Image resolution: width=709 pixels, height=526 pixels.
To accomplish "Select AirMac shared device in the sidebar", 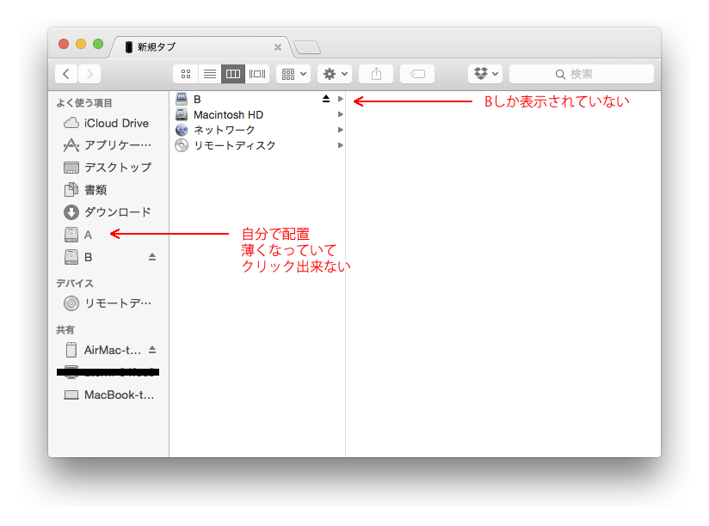I will coord(108,350).
